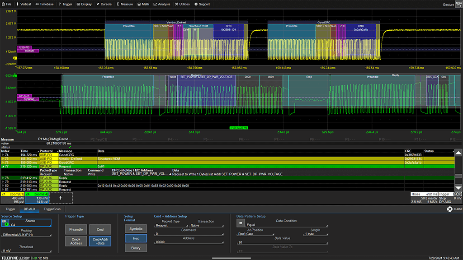Open the Trigger descriptor box

(x=449, y=198)
